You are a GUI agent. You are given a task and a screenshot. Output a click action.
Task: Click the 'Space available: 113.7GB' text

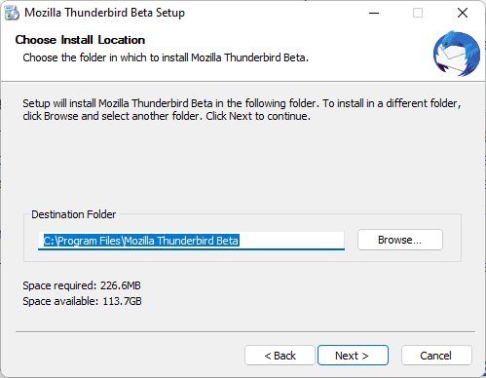point(82,301)
